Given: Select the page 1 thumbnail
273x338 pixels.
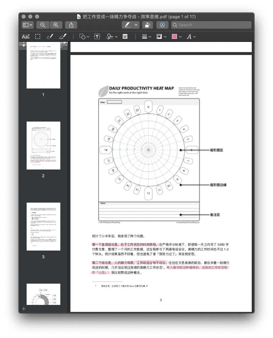Looking at the screenshot, I should point(43,65).
